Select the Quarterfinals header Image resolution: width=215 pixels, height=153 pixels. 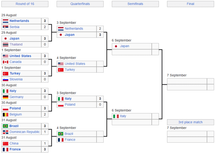pos(80,4)
